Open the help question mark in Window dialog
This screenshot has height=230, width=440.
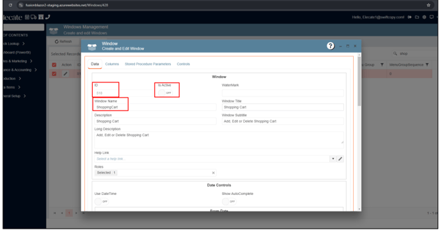(331, 46)
